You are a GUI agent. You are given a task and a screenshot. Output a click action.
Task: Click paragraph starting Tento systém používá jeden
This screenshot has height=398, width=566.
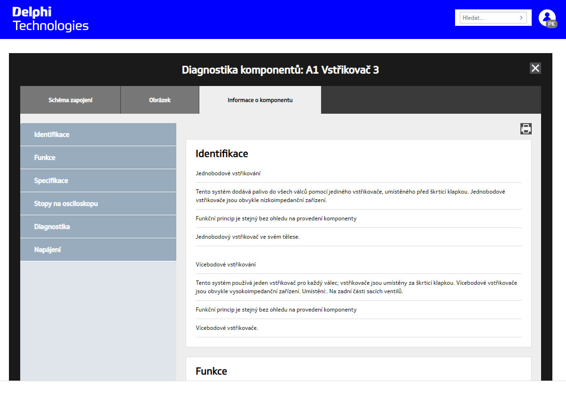point(356,287)
